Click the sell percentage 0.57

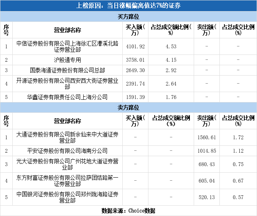tap(238, 197)
